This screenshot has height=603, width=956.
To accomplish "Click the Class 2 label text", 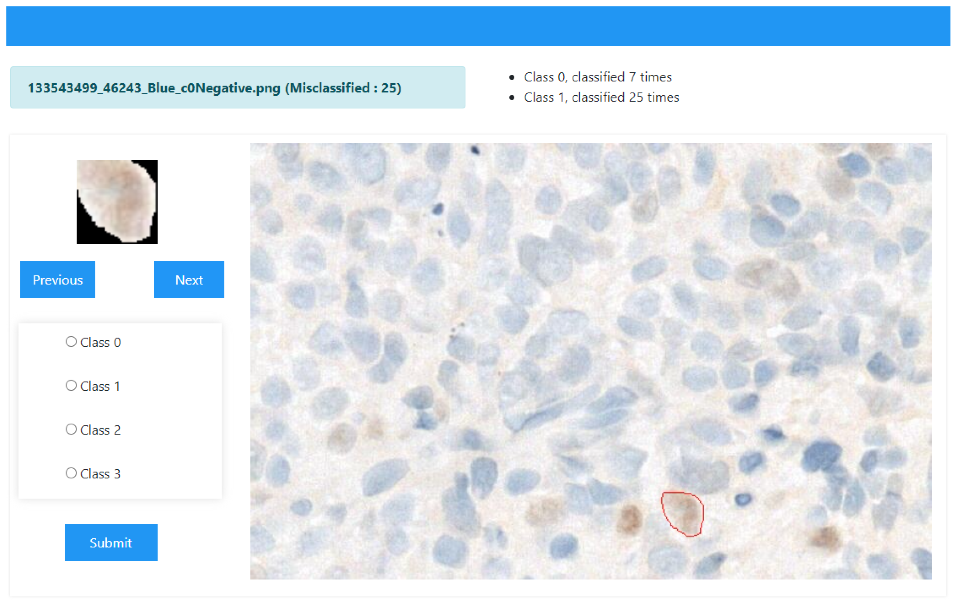I will (100, 430).
